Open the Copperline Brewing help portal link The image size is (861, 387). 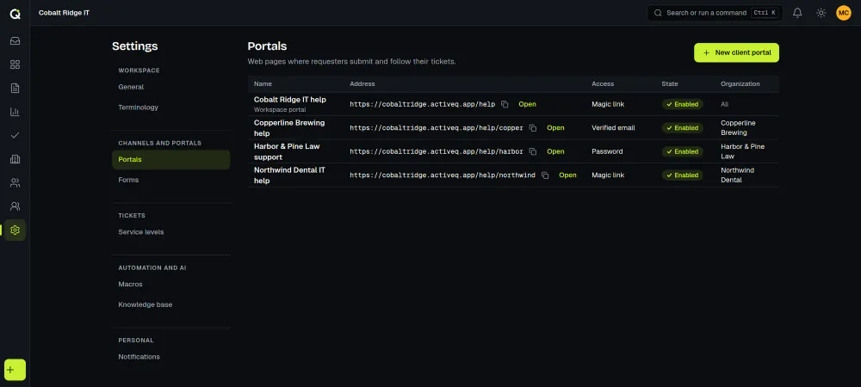click(x=555, y=128)
